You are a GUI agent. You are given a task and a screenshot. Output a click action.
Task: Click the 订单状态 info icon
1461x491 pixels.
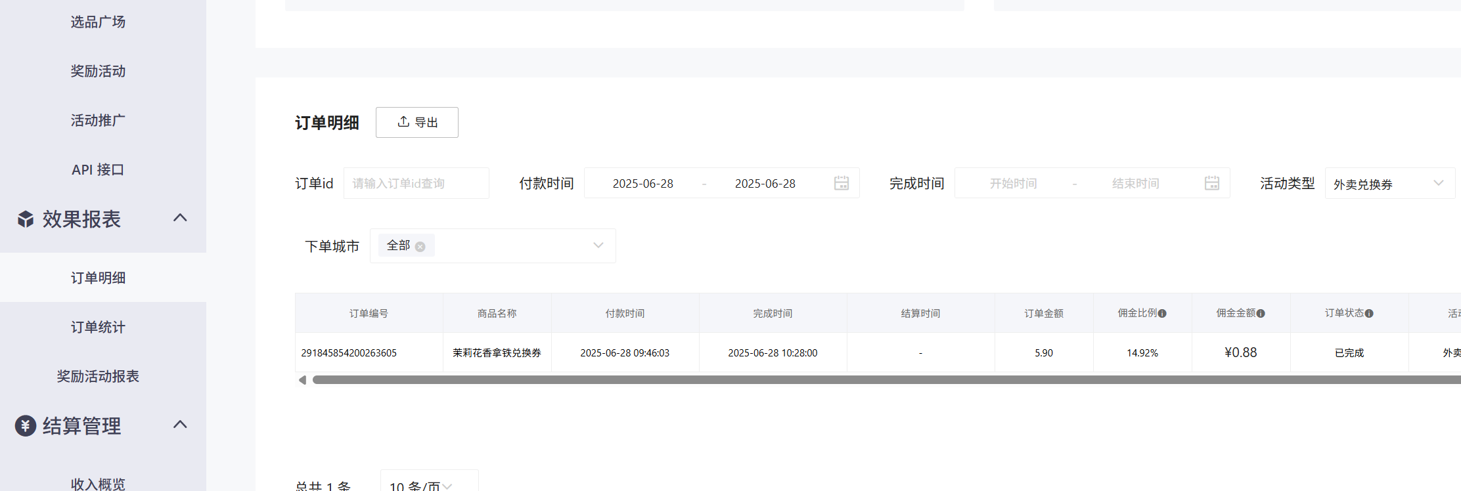pyautogui.click(x=1369, y=314)
